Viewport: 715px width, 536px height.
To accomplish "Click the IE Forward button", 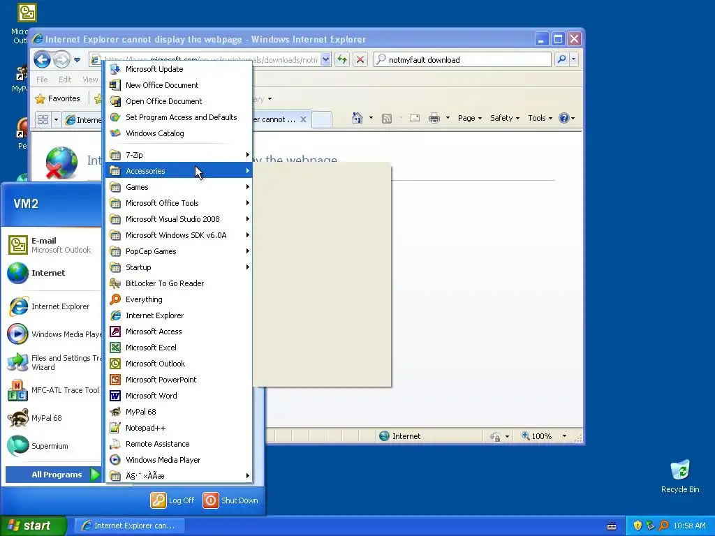I will click(x=61, y=60).
